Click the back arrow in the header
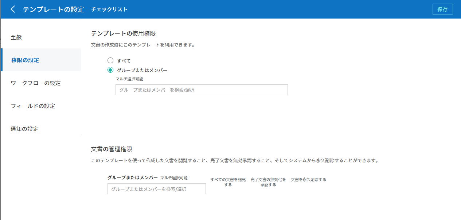 click(13, 9)
